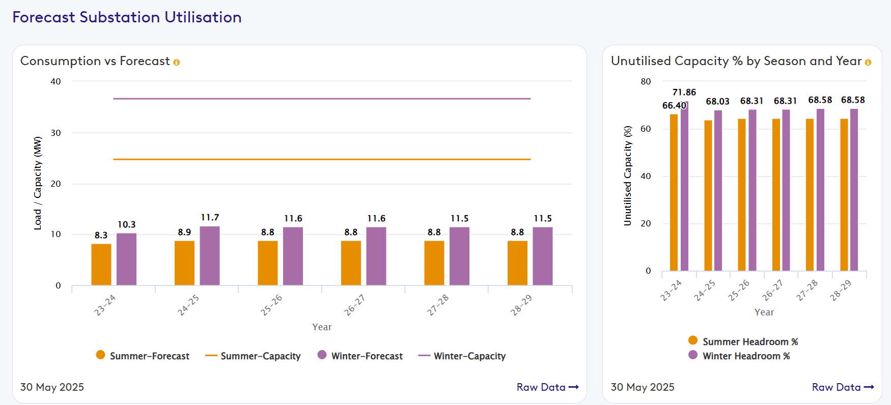Click the info icon beside Unutilised Capacity title
The image size is (891, 405).
[x=868, y=63]
